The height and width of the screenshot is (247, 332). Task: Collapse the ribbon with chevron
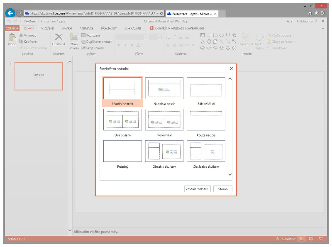[x=323, y=28]
